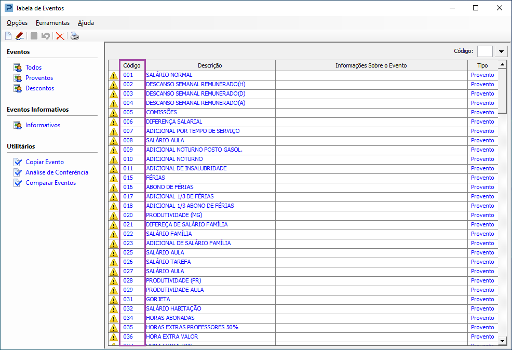Select DIFEREÇA DE SALÁRIO FAMÍLIA description

(x=187, y=225)
